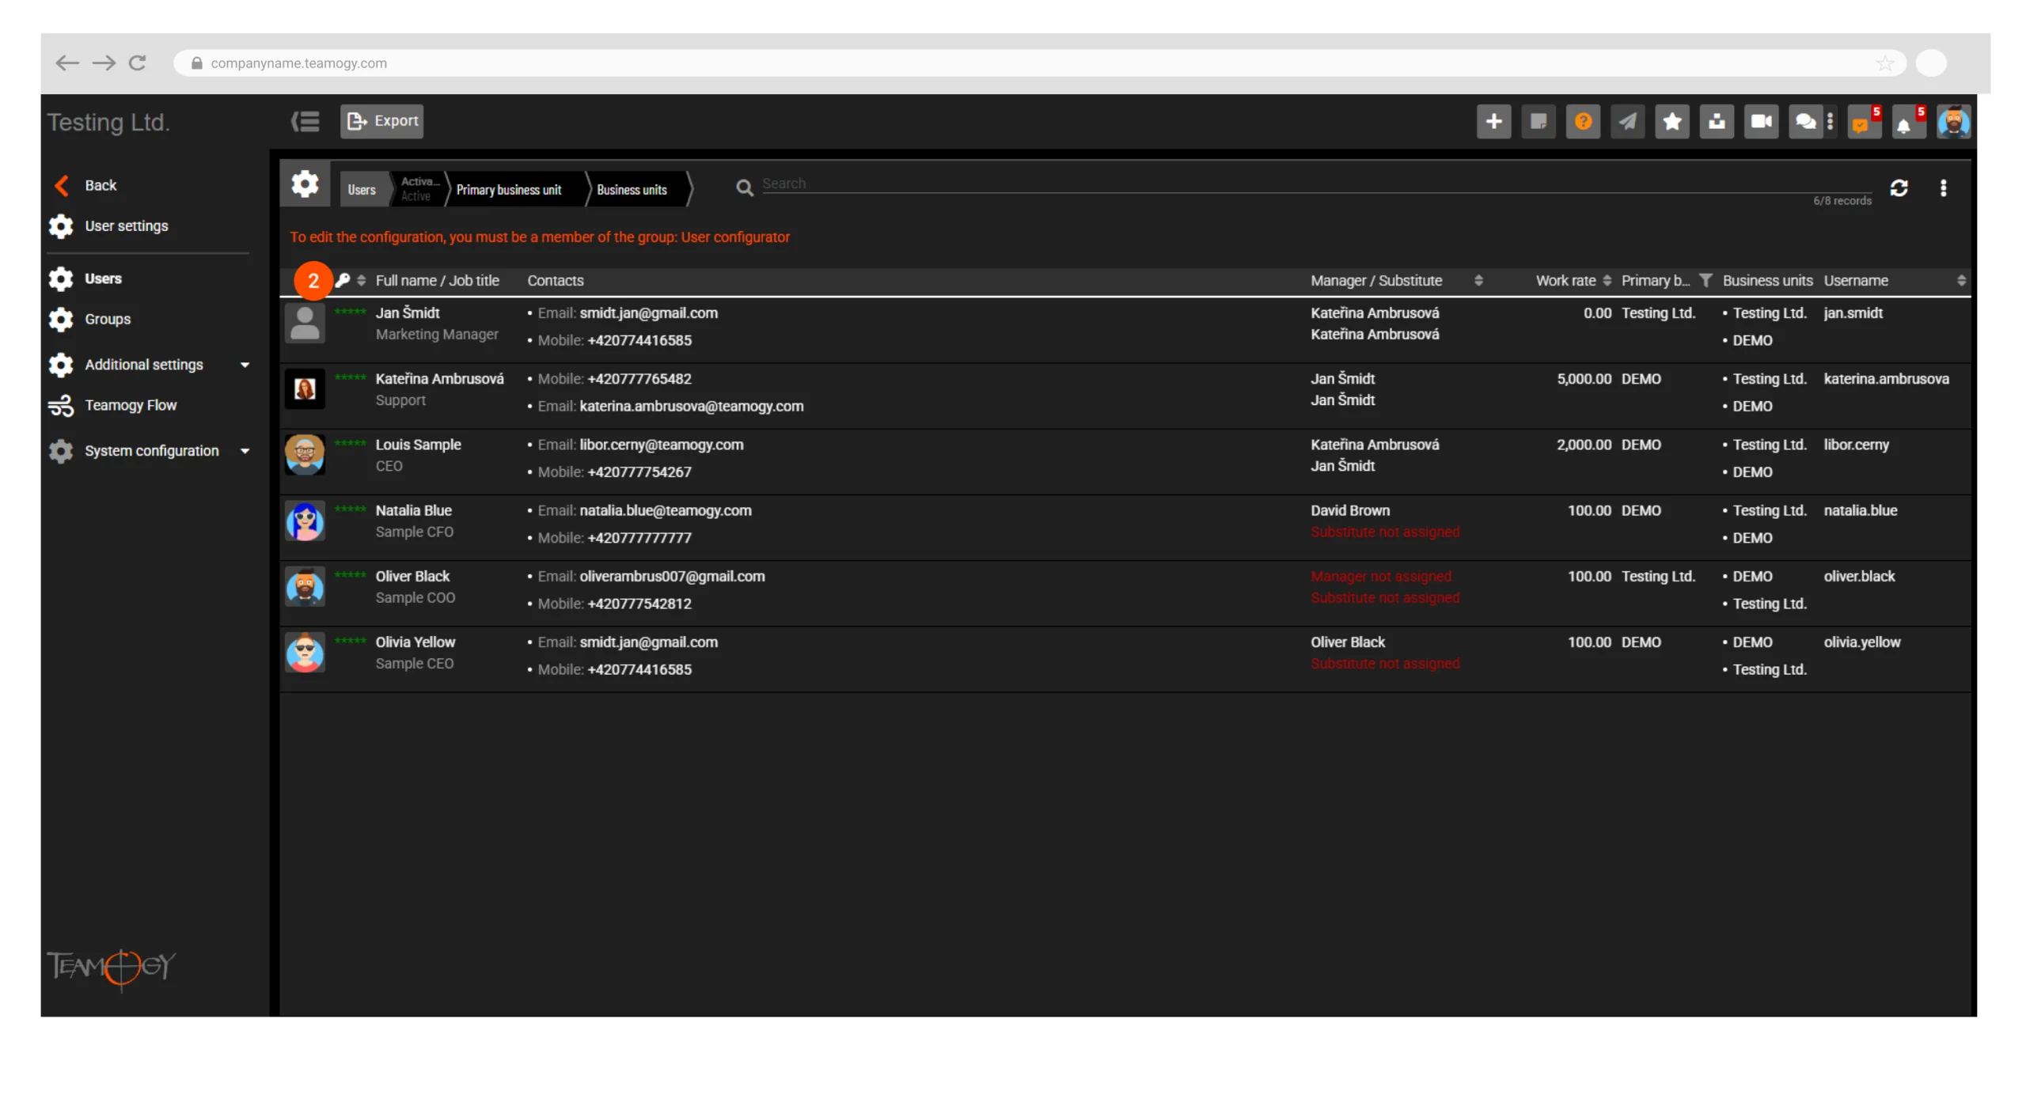This screenshot has width=2026, height=1102.
Task: Click the Export button
Action: point(381,121)
